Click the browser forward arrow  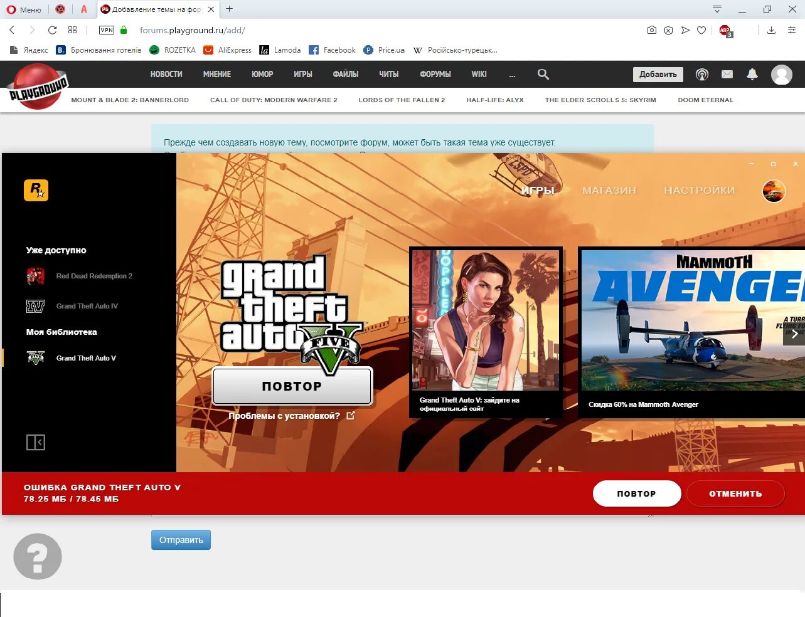pos(32,30)
